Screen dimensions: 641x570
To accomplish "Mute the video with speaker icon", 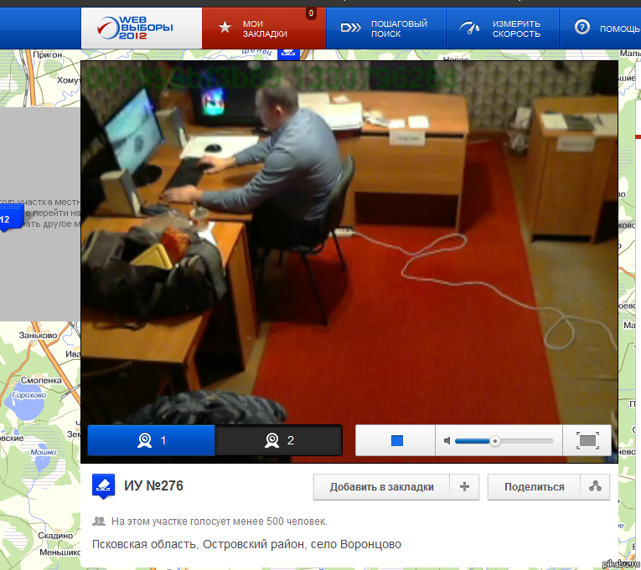I will pos(448,440).
